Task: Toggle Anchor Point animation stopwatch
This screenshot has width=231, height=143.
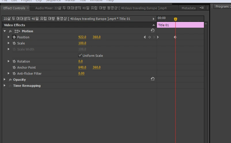Action: tap(14, 67)
